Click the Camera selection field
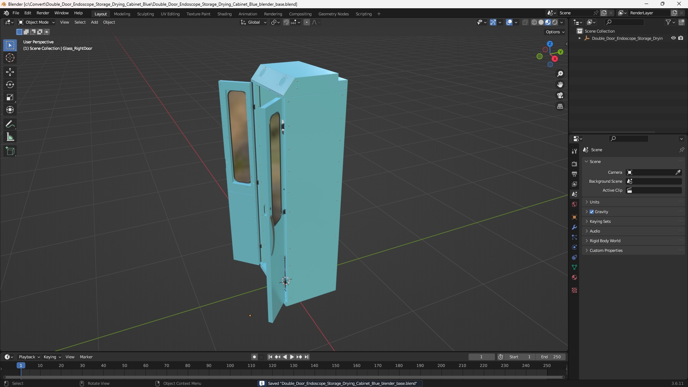 pyautogui.click(x=650, y=172)
